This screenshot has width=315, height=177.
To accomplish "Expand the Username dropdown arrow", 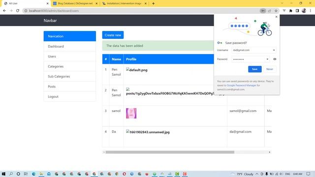I will point(274,50).
